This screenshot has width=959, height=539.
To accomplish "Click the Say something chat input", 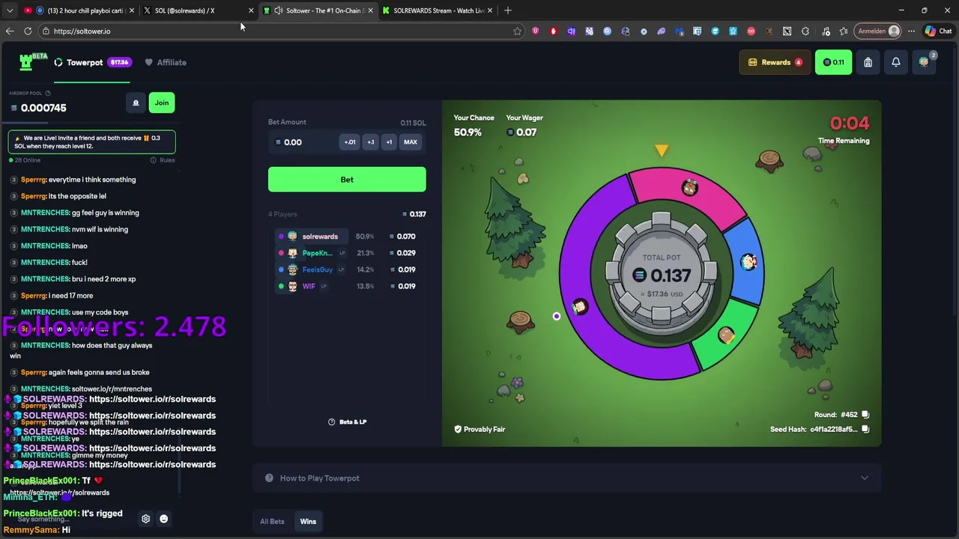I will tap(75, 519).
